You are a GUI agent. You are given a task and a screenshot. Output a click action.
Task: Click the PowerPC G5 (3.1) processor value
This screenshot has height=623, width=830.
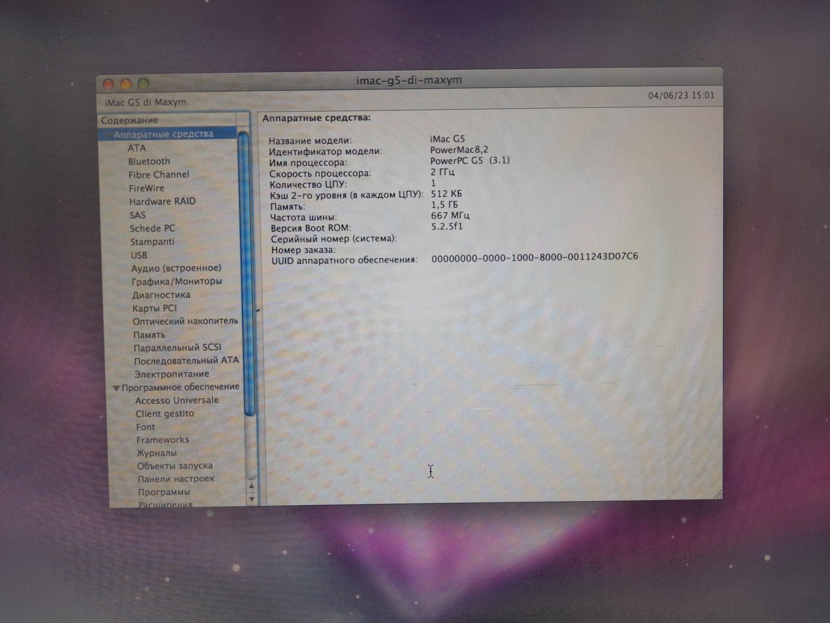[x=470, y=160]
